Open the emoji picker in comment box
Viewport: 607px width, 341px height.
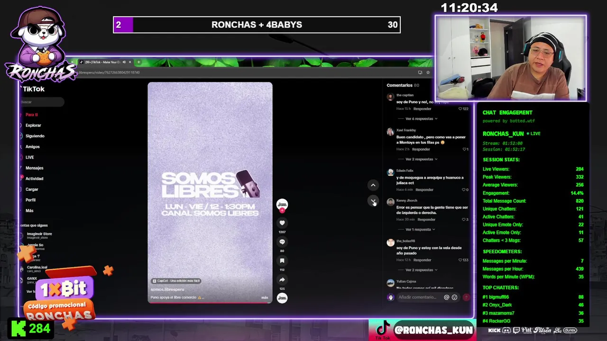pyautogui.click(x=454, y=297)
